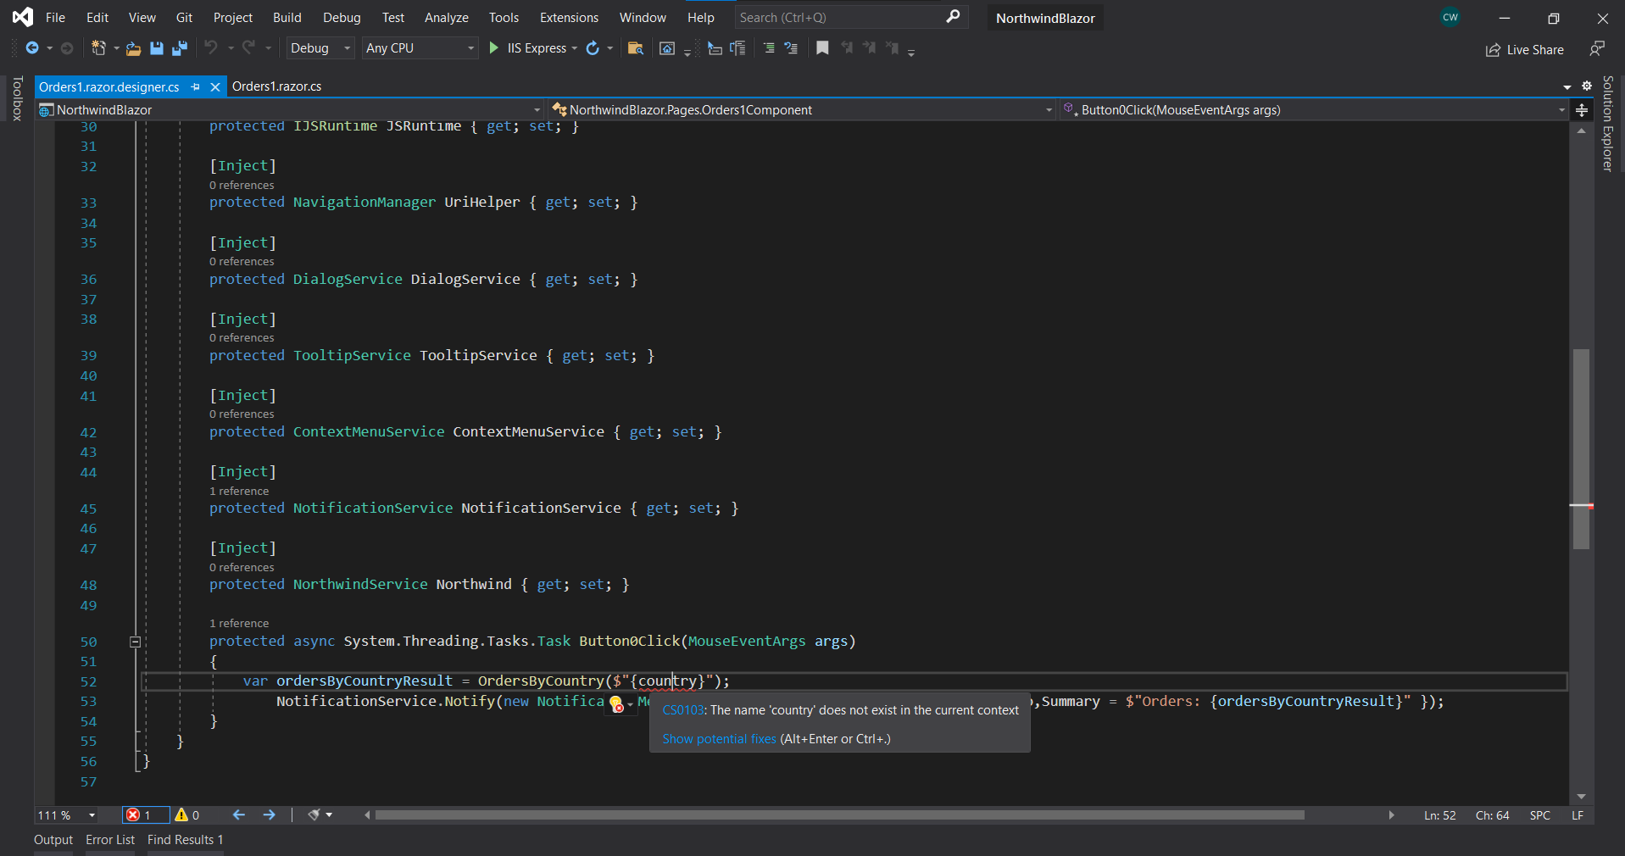Switch to the Orders1.razor.cs tab
The image size is (1625, 856).
coord(277,86)
